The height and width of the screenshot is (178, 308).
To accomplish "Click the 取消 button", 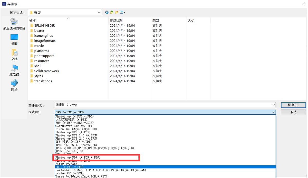I will 293,112.
